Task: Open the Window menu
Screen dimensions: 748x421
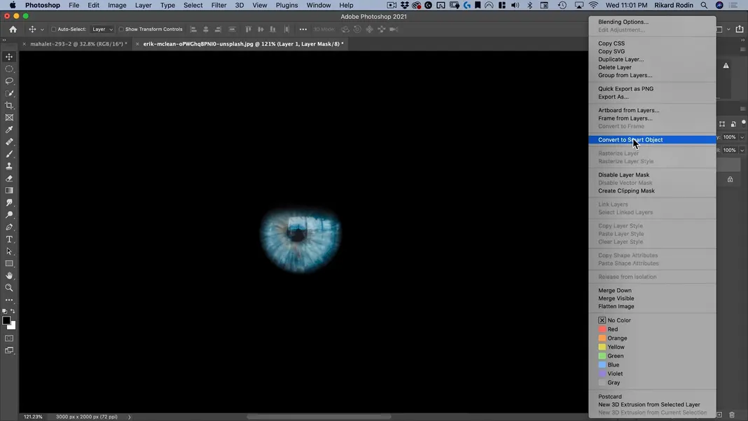Action: 318,5
